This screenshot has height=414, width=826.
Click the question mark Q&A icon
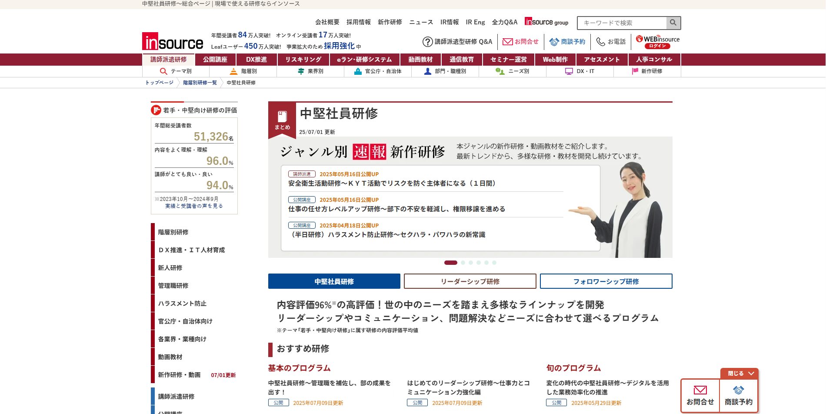click(x=427, y=42)
